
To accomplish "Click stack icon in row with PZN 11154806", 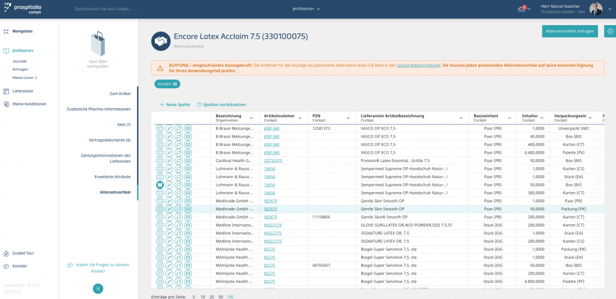I will [x=188, y=217].
